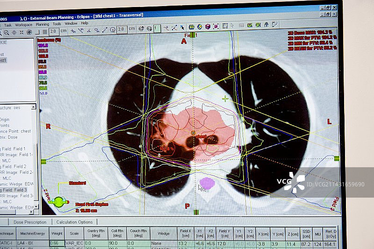Viewport: 374px width, 249px height.
Task: Click the Weight cell showing 0.66
Action: click(x=57, y=243)
